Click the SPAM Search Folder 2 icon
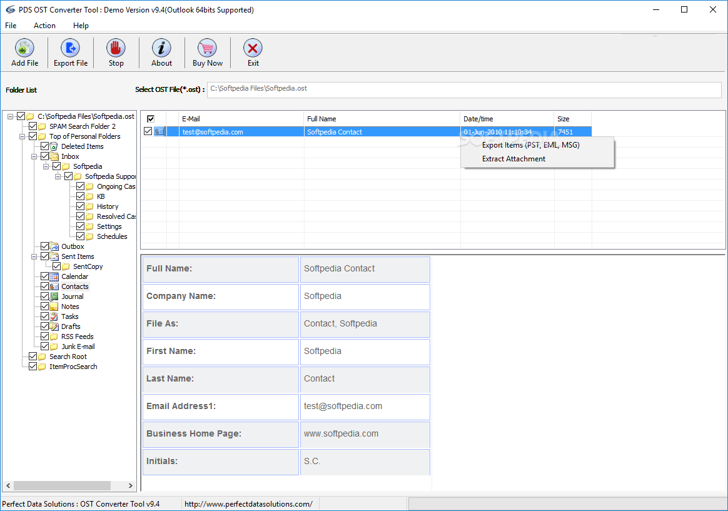The height and width of the screenshot is (511, 728). tap(42, 126)
